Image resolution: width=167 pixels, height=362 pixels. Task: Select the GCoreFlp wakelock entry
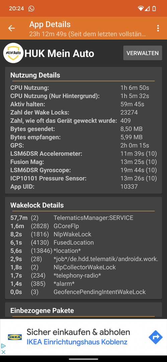[83, 226]
